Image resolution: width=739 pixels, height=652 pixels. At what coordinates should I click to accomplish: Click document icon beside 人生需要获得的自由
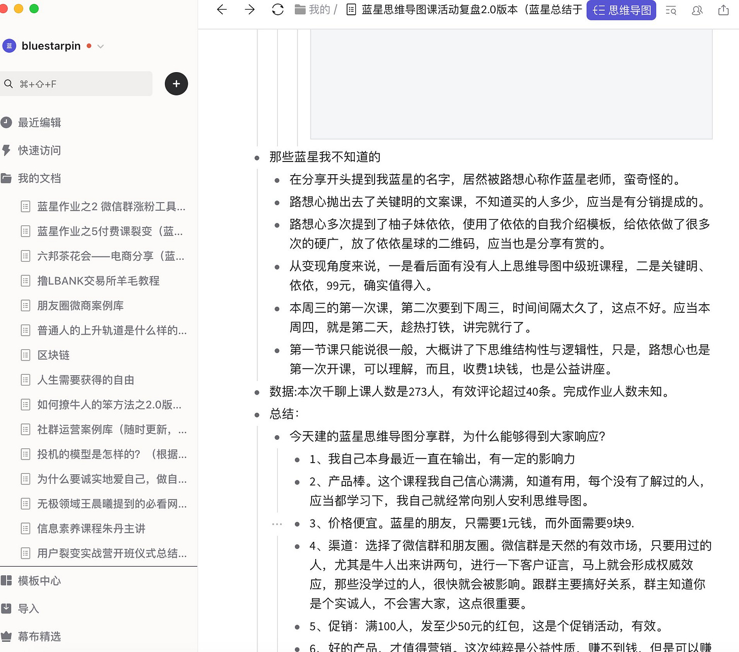pyautogui.click(x=25, y=380)
